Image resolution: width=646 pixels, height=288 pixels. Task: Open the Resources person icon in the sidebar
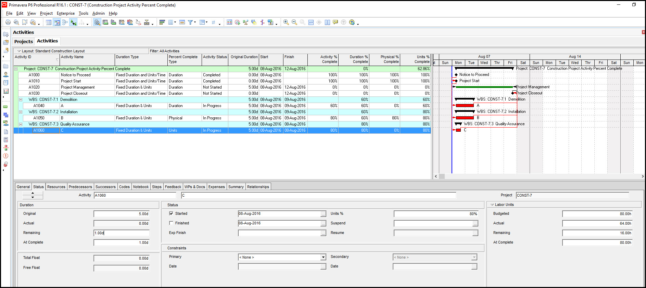coord(6,74)
